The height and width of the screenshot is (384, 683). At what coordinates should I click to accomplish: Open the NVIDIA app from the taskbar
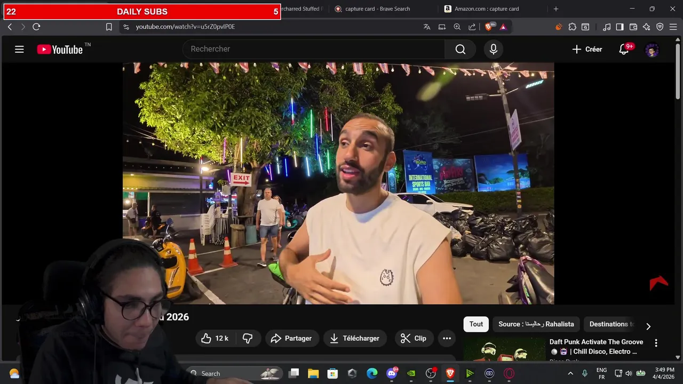click(411, 373)
